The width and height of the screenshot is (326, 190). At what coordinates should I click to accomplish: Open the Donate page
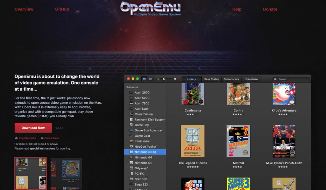(x=270, y=9)
